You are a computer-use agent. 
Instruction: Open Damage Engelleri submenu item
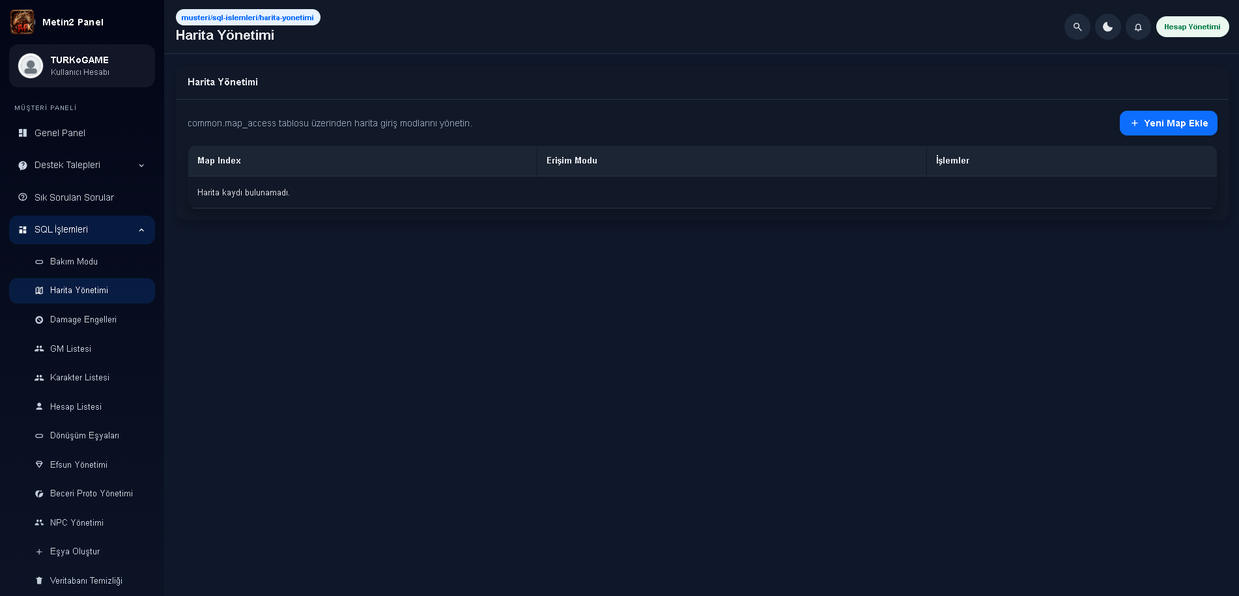[x=82, y=320]
